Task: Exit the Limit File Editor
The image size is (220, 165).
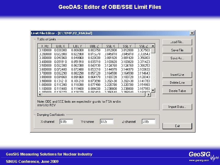Action: tap(177, 126)
